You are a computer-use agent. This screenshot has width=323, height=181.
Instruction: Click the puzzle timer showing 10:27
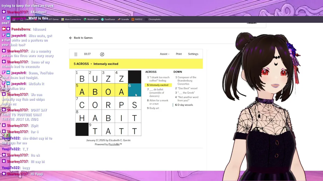87,54
